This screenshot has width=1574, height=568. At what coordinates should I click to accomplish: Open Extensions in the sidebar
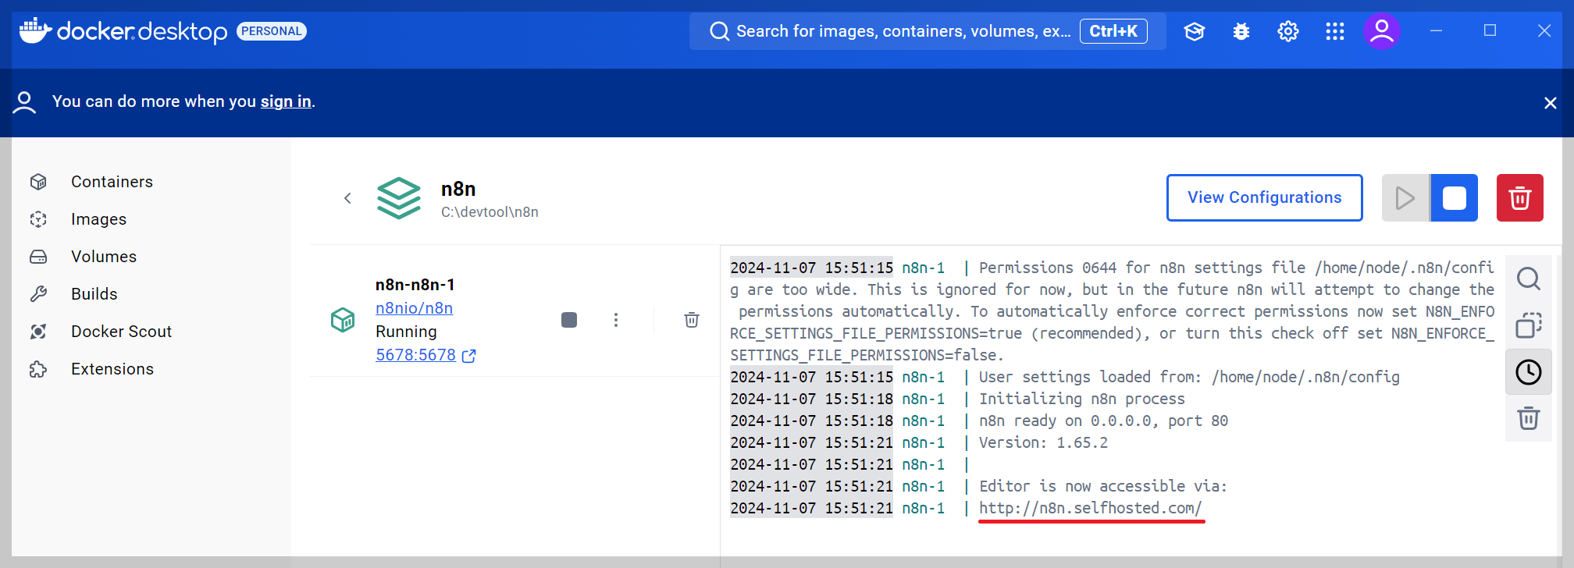112,369
